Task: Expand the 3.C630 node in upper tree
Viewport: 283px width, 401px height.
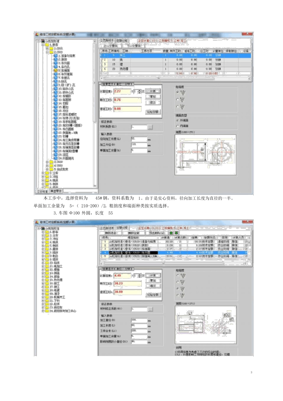Action: coord(47,162)
